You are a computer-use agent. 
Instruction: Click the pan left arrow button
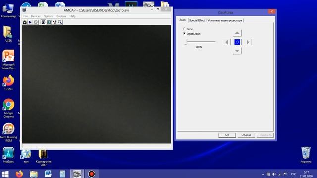pyautogui.click(x=227, y=42)
